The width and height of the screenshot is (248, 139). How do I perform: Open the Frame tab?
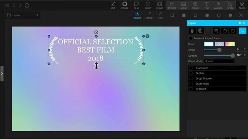click(x=159, y=5)
